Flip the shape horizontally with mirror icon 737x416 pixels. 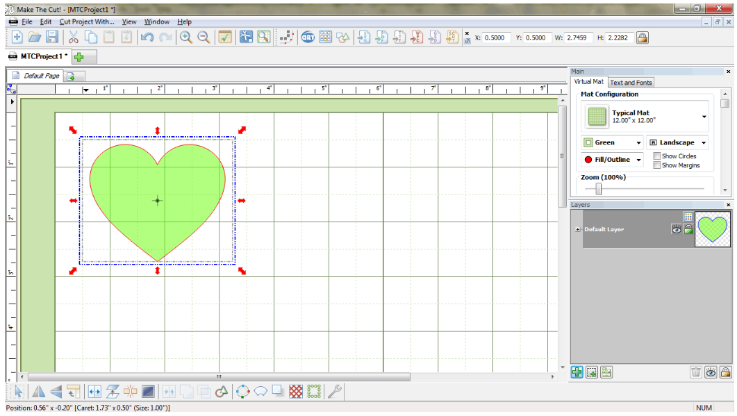38,391
